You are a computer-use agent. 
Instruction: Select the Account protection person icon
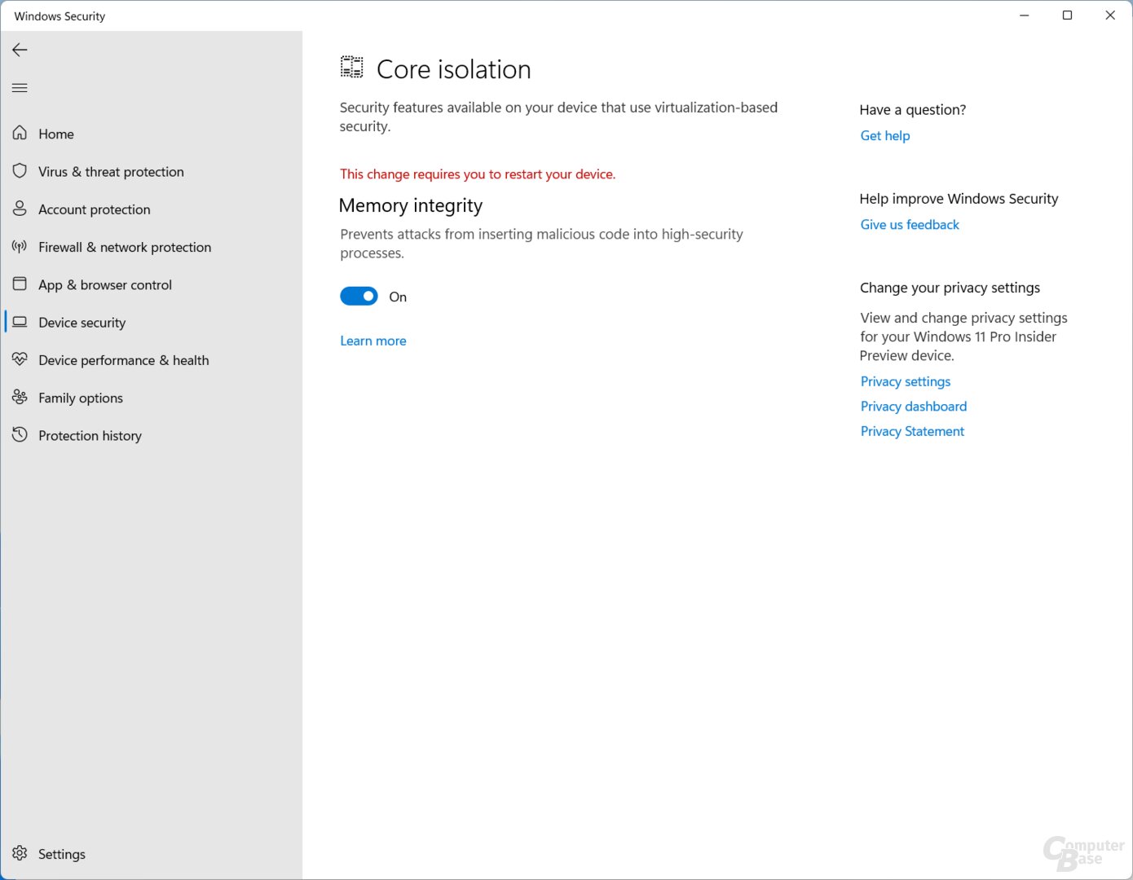click(x=20, y=209)
